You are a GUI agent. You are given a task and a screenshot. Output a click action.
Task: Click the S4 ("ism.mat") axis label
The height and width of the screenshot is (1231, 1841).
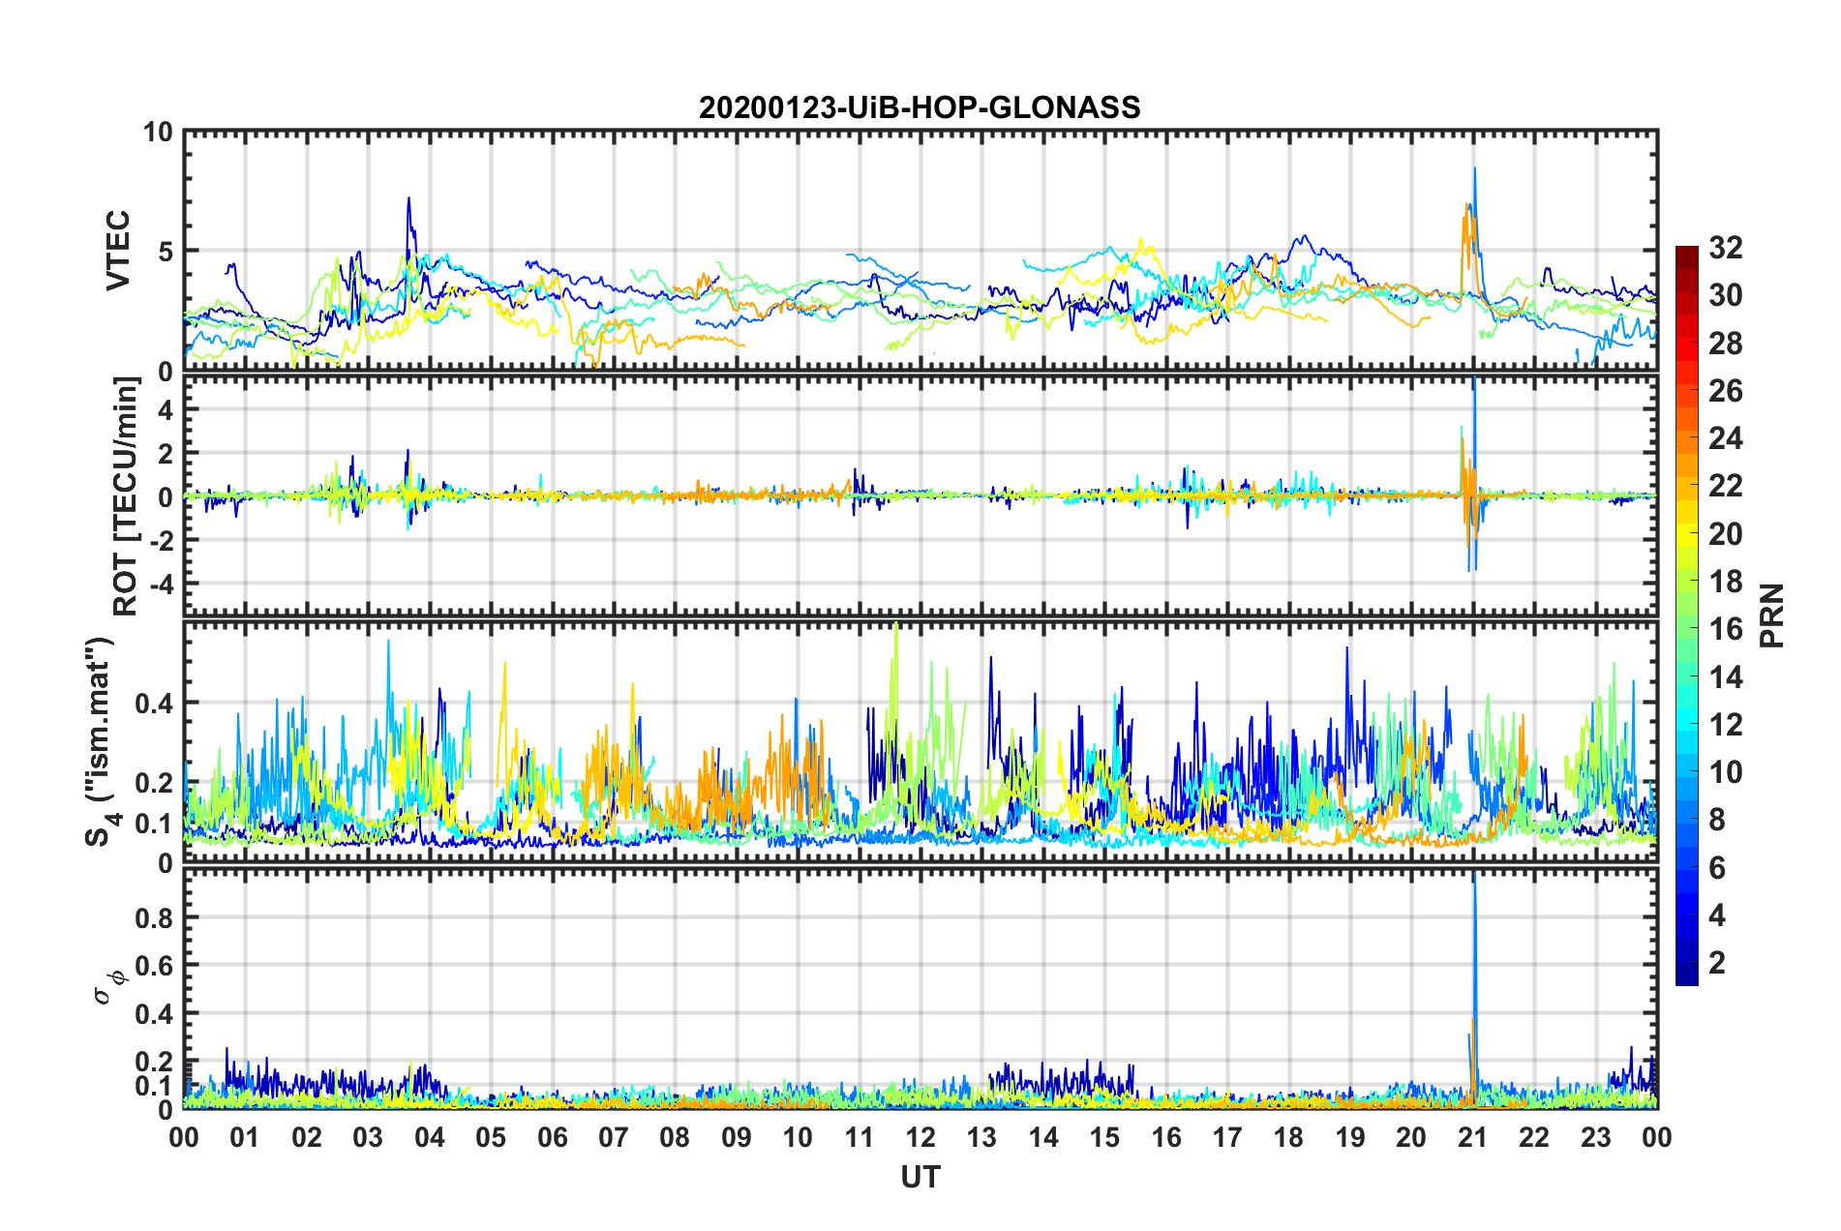point(100,742)
